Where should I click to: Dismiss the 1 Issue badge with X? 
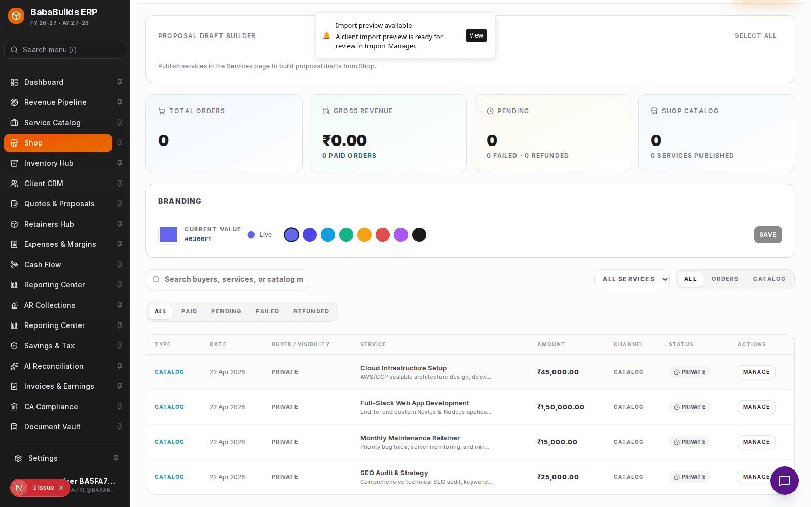[x=61, y=488]
